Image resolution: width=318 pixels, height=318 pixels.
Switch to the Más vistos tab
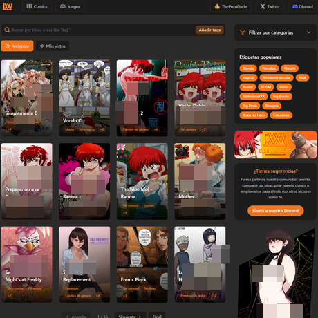coord(53,46)
